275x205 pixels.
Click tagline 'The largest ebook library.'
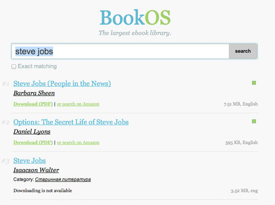[x=135, y=33]
